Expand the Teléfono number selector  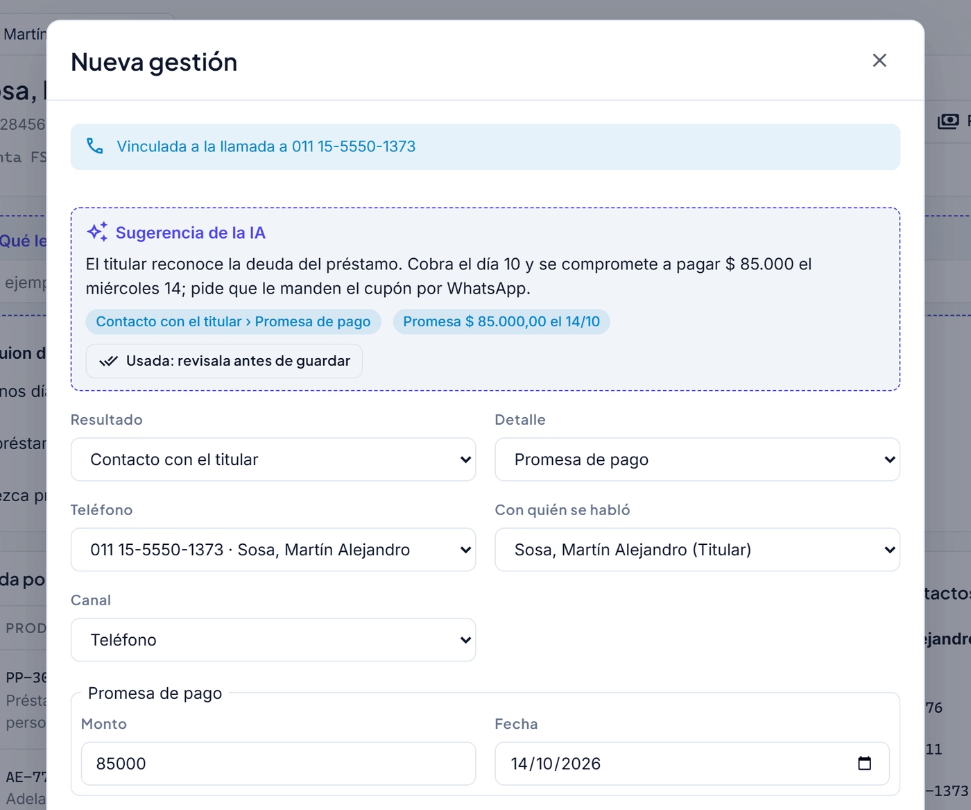coord(273,550)
